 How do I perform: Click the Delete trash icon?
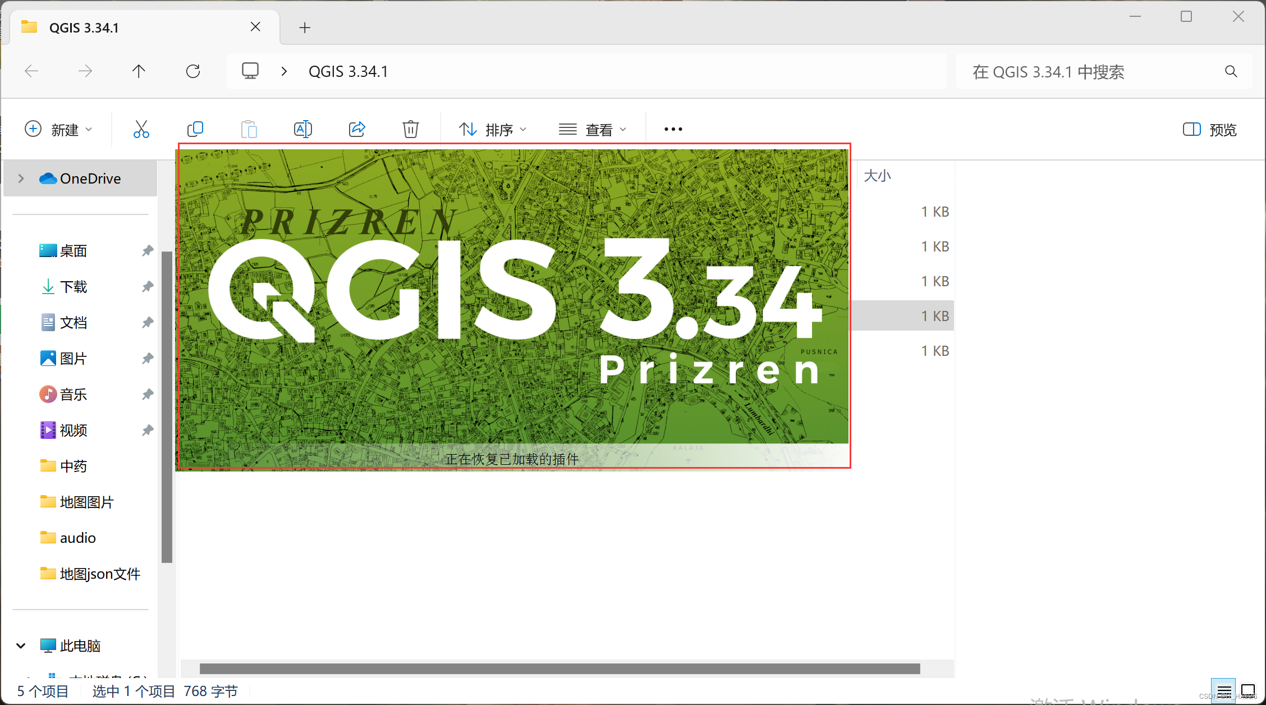tap(410, 130)
